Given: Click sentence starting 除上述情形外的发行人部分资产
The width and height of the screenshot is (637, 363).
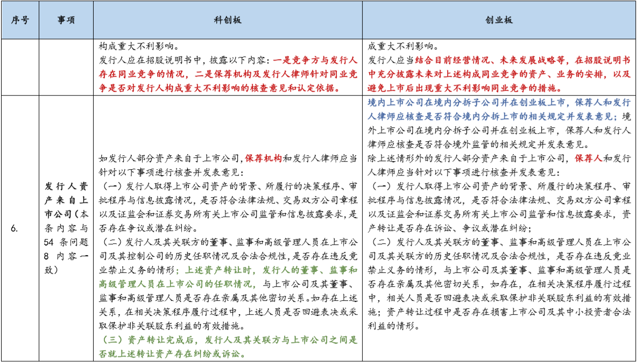Looking at the screenshot, I should click(x=468, y=158).
